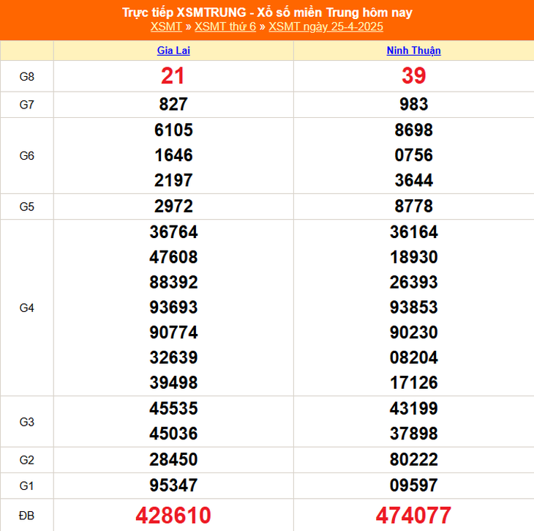The image size is (534, 531).
Task: Click the G3 number 37898
Action: 413,434
